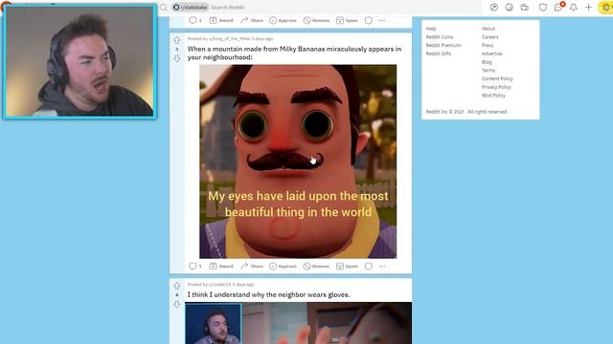The width and height of the screenshot is (613, 344).
Task: Open the Press footer link
Action: point(488,45)
